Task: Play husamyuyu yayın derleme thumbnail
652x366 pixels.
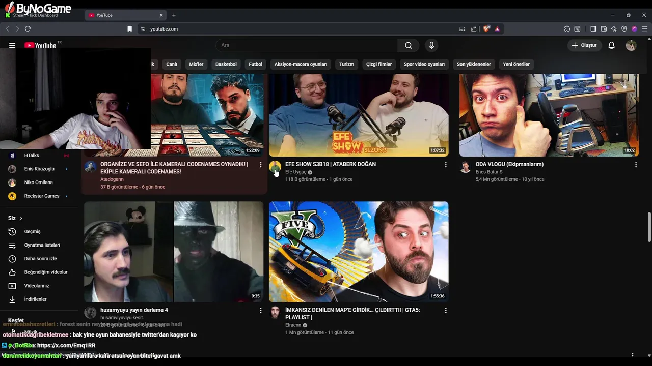Action: [174, 252]
